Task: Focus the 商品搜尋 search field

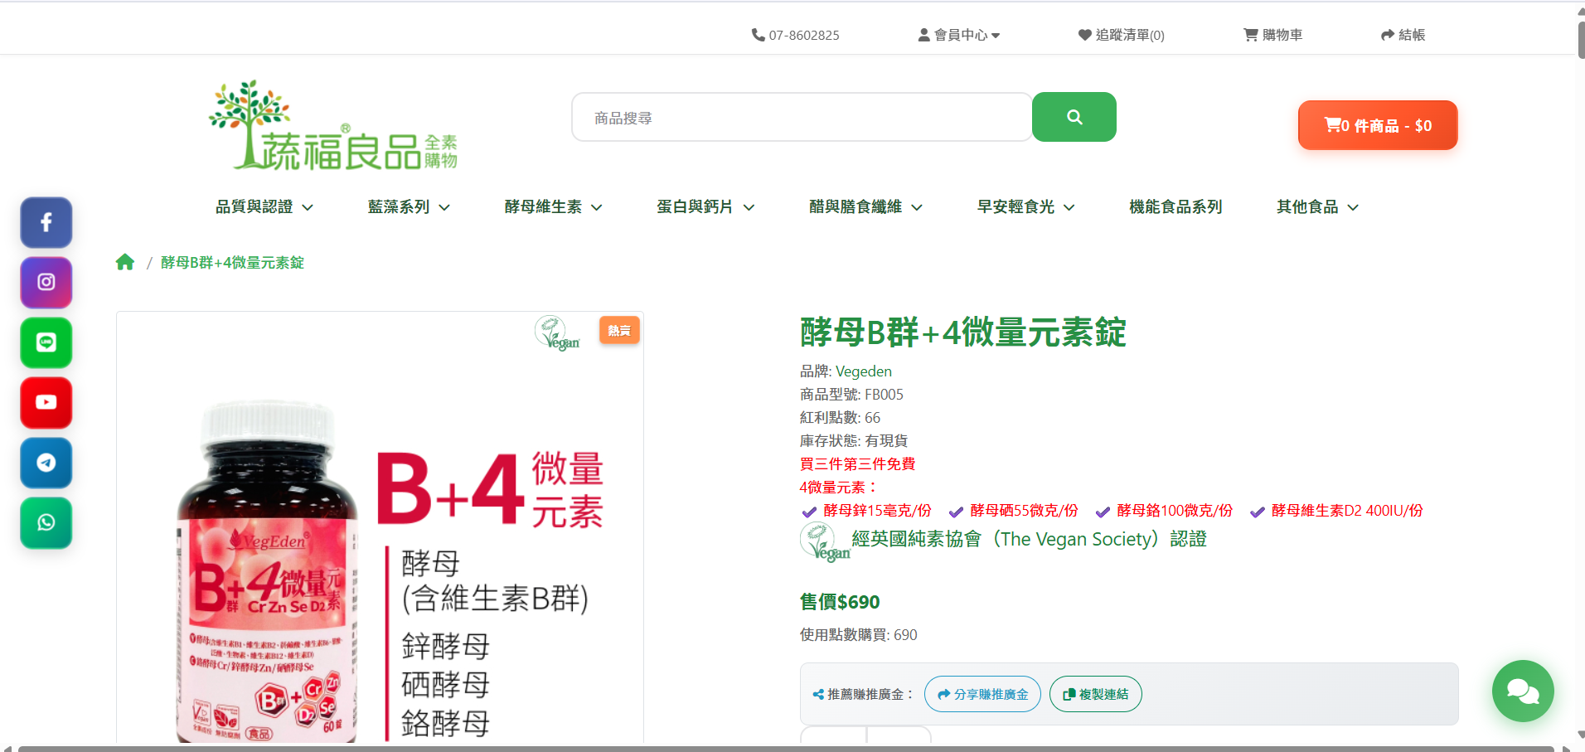Action: (x=801, y=118)
